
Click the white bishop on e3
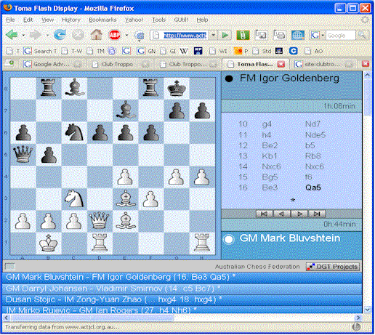[x=126, y=198]
